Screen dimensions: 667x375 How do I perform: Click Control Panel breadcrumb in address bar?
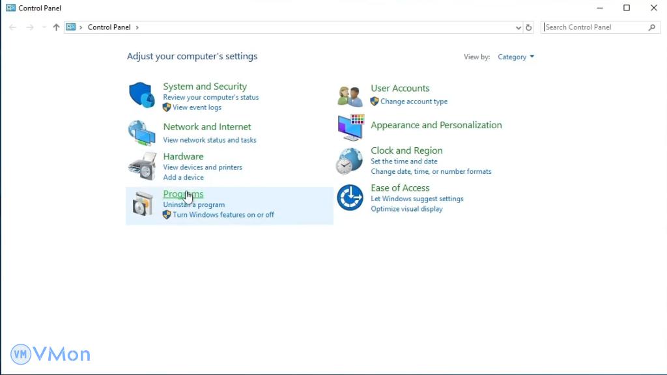(x=109, y=27)
